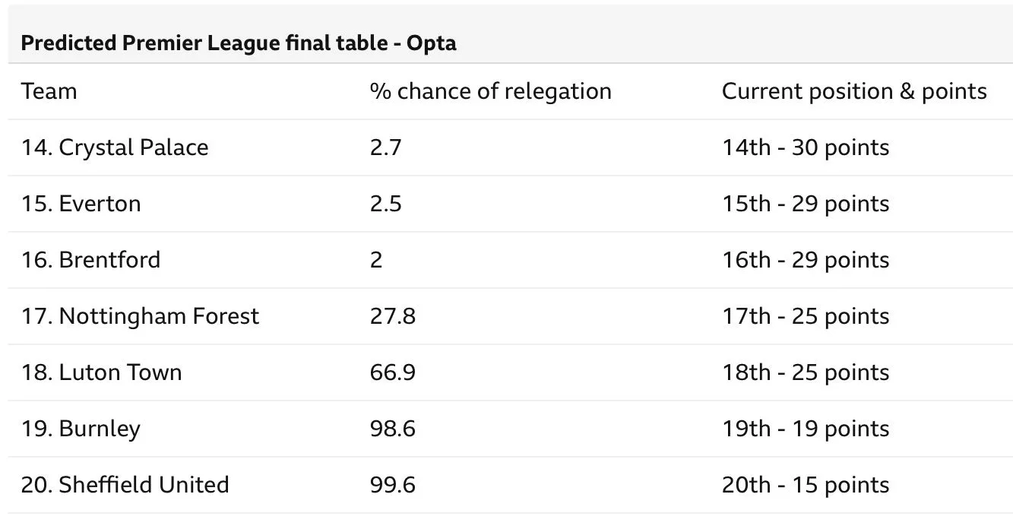Select the '16. Brentford' team cell
This screenshot has width=1013, height=529.
click(x=90, y=260)
